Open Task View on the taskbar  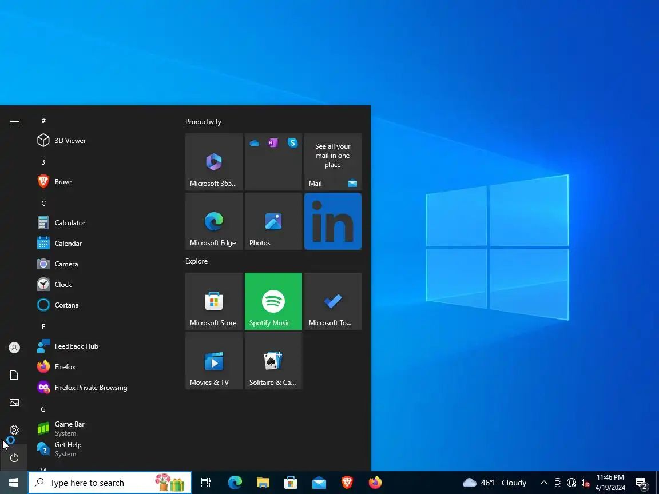point(205,483)
